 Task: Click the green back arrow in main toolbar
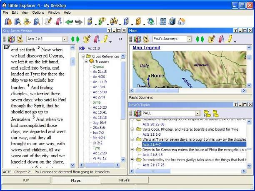(69, 21)
